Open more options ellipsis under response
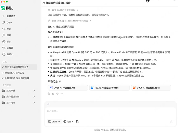This screenshot has width=178, height=133. pyautogui.click(x=62, y=94)
